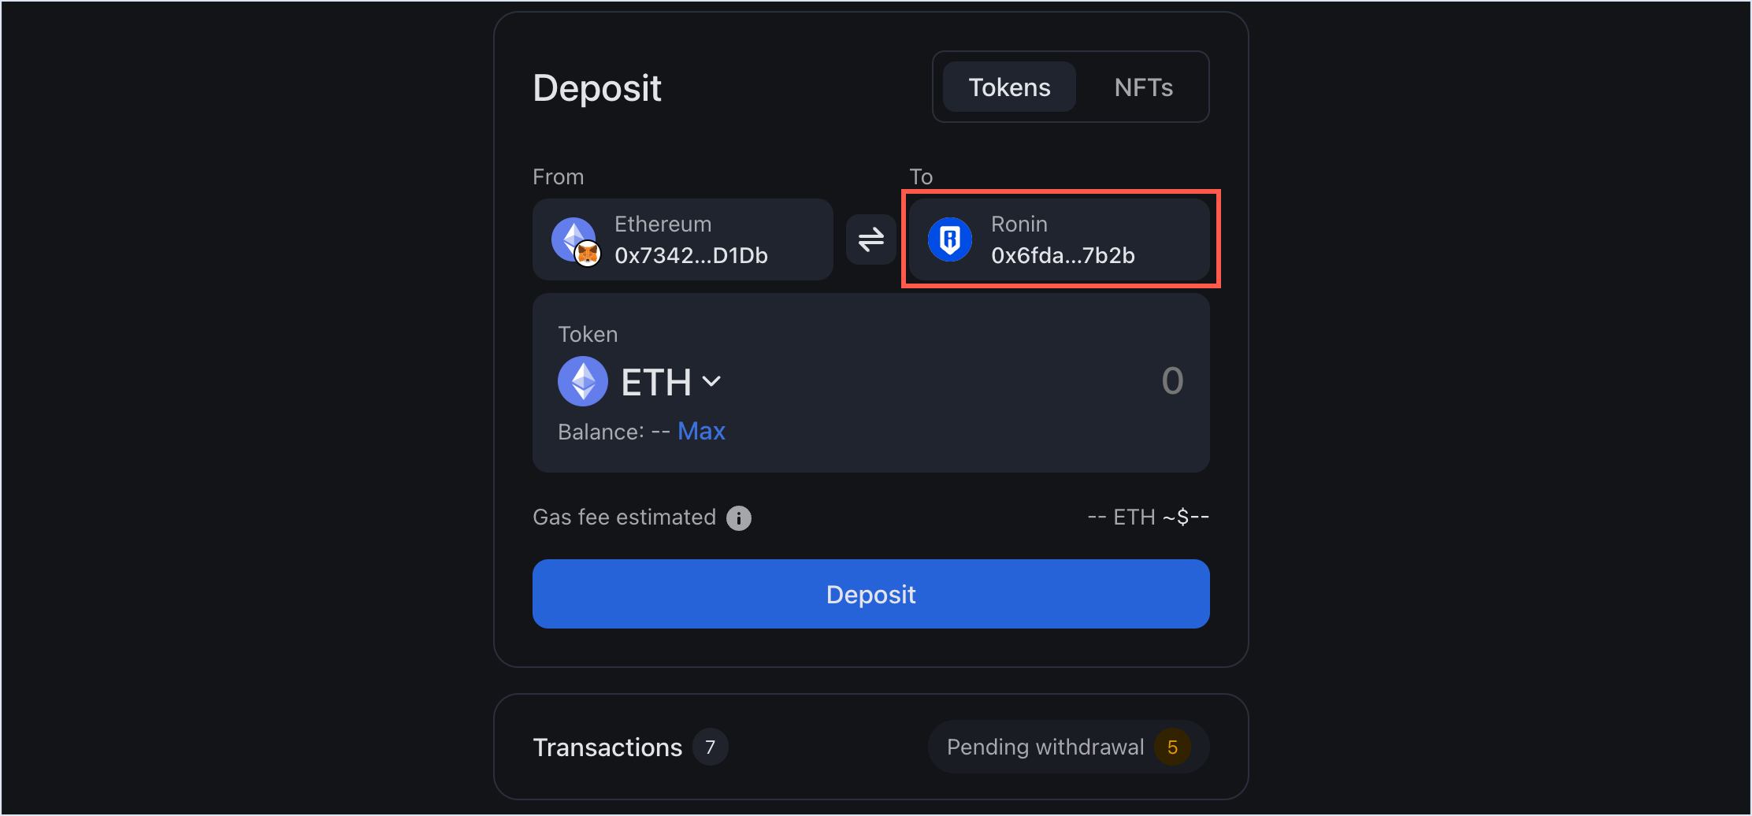The image size is (1752, 816).
Task: Click the Transactions heading
Action: pos(607,746)
